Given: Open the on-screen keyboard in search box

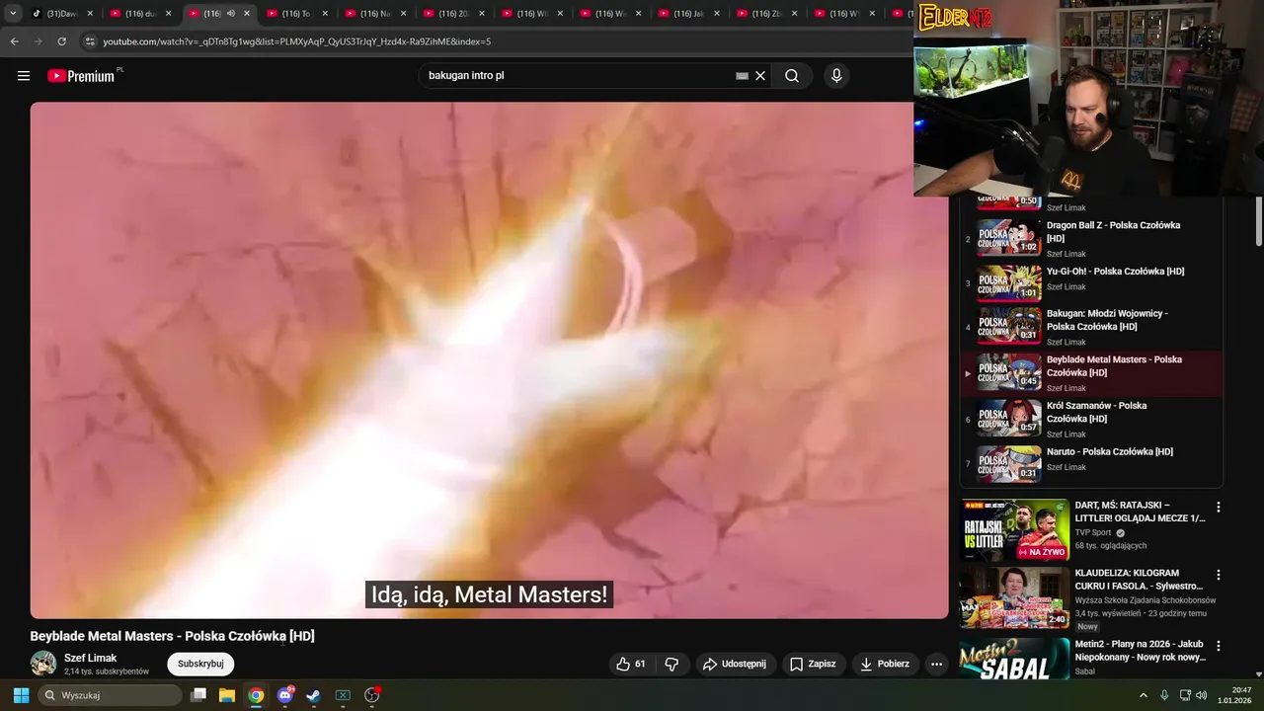Looking at the screenshot, I should [x=742, y=76].
